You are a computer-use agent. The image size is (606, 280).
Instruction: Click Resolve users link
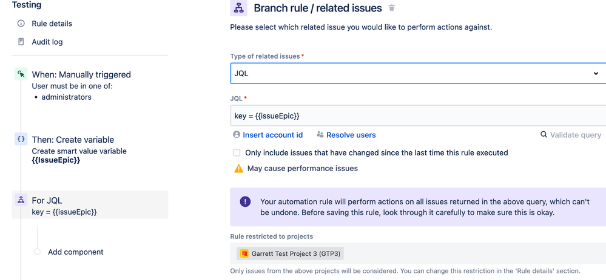(x=351, y=135)
